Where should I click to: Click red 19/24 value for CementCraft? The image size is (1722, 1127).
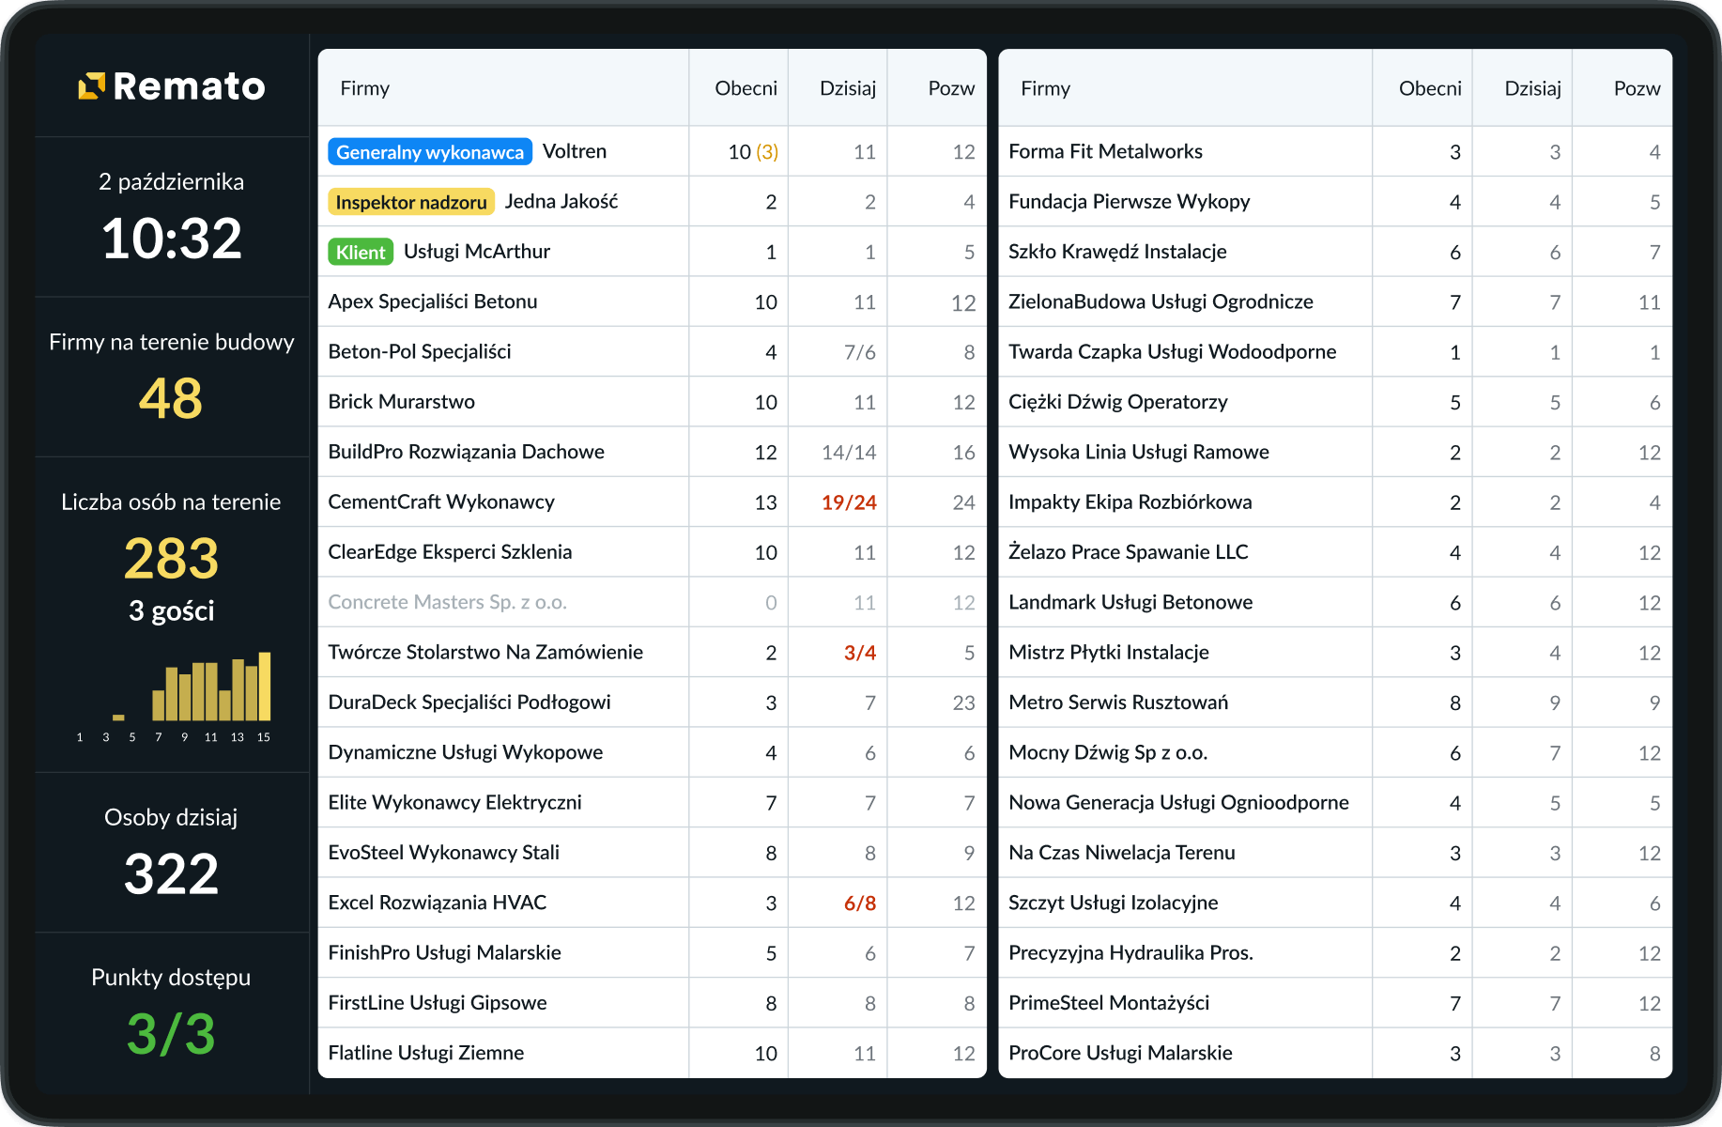[x=848, y=502]
